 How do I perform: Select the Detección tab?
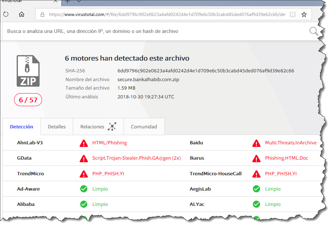pyautogui.click(x=22, y=127)
